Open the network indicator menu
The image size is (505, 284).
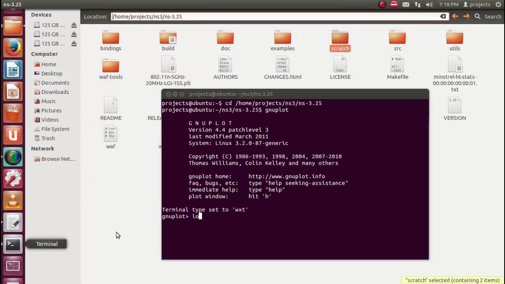[x=418, y=5]
